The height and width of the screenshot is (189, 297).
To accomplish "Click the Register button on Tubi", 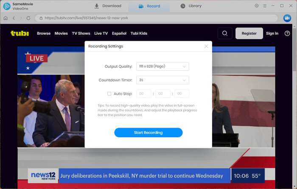I will [249, 33].
